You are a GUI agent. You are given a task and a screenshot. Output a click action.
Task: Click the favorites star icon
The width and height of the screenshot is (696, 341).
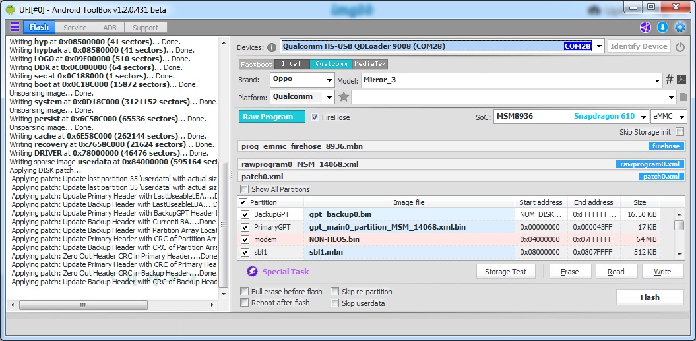pos(343,97)
